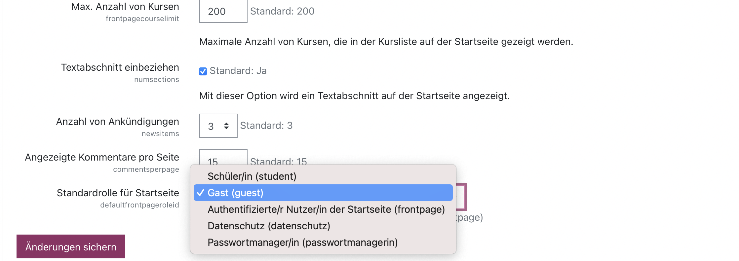Click the 'Standard: Ja' checkbox label
Image resolution: width=739 pixels, height=261 pixels.
[238, 71]
